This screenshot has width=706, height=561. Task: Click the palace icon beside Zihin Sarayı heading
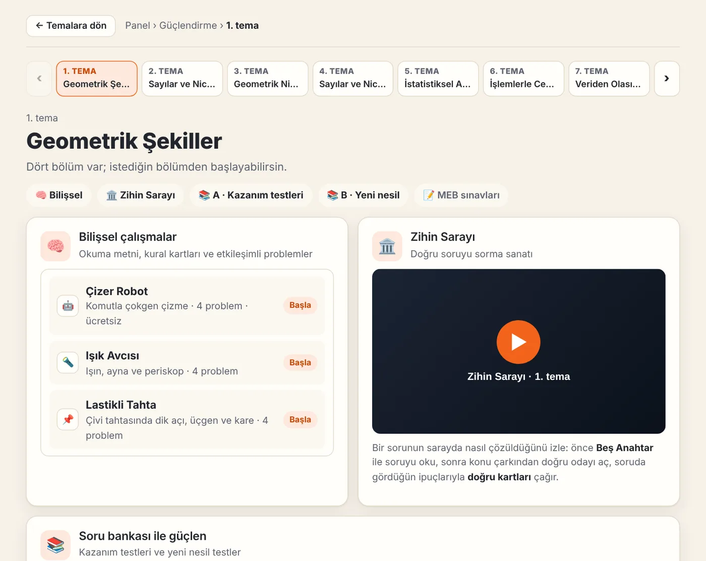click(x=387, y=246)
